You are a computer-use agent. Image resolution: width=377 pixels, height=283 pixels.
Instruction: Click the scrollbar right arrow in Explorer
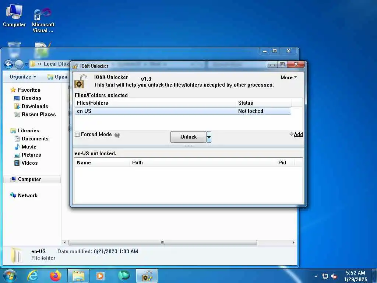click(293, 242)
